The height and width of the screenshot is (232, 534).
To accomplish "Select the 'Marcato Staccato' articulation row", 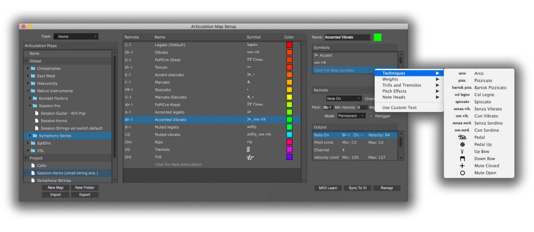I will pos(211,97).
